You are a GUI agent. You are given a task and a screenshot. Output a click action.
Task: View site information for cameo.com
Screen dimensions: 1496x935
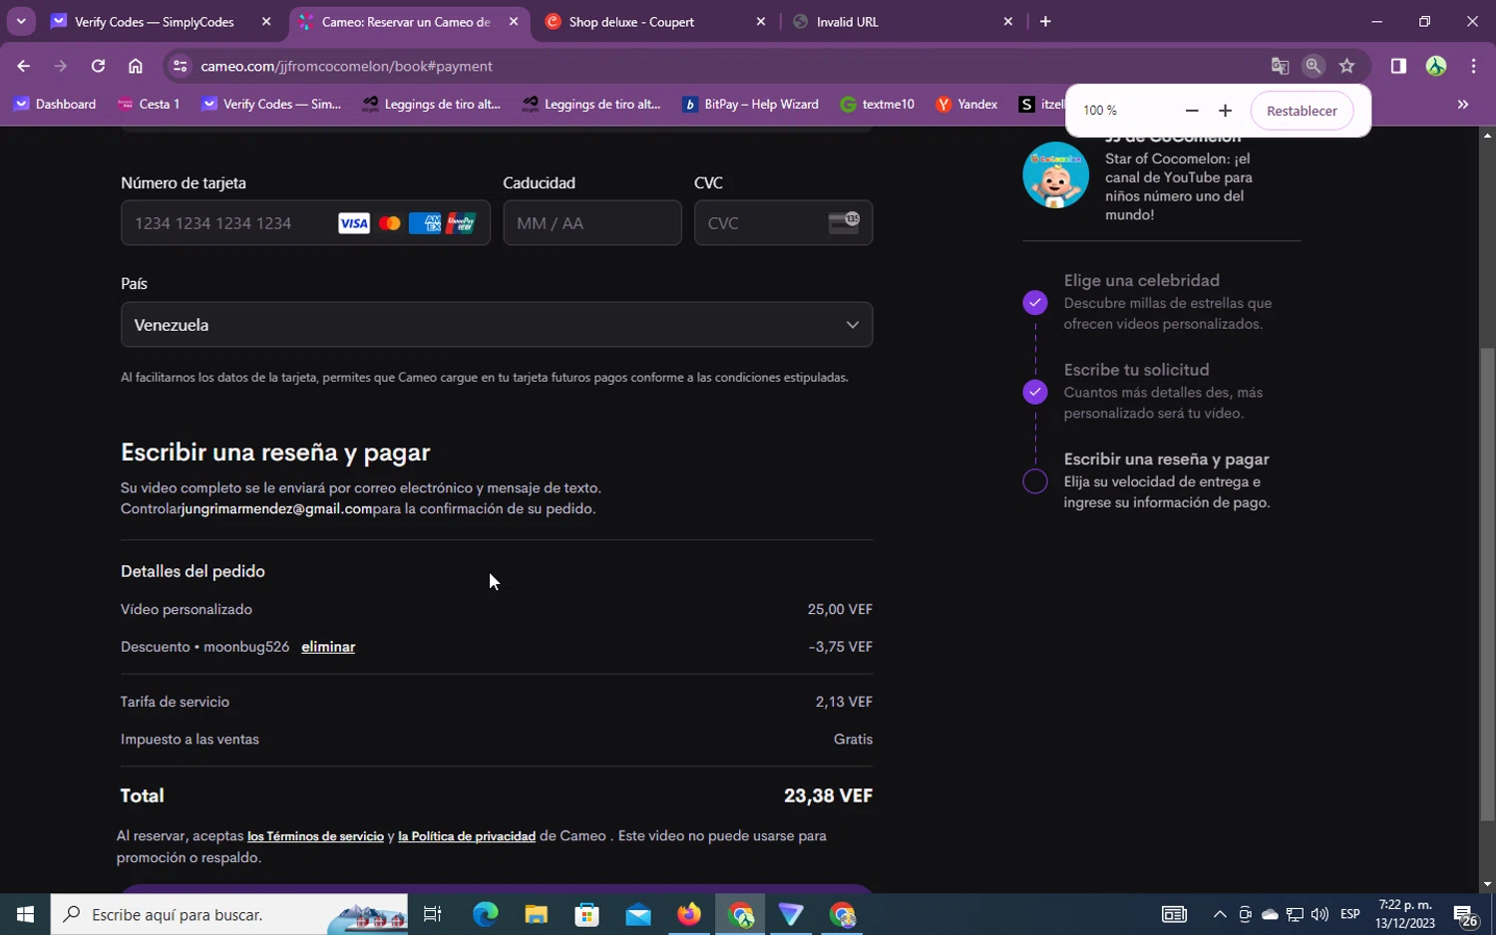coord(180,66)
